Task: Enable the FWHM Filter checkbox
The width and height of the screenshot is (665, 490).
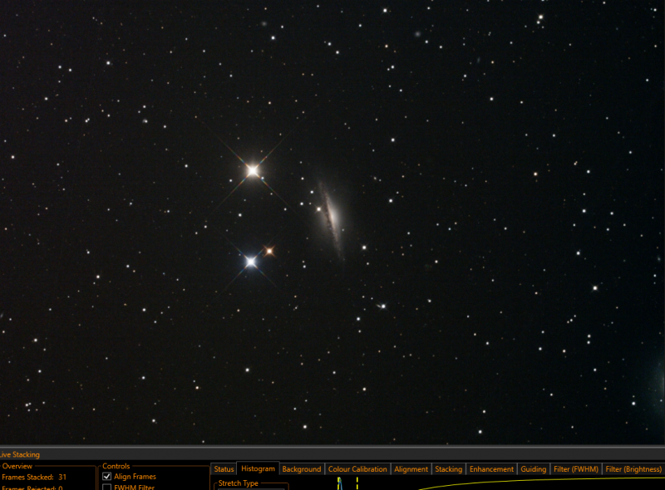Action: pyautogui.click(x=107, y=487)
